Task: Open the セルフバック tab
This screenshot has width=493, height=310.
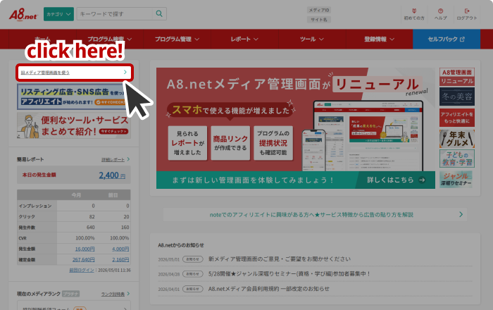Action: tap(447, 39)
